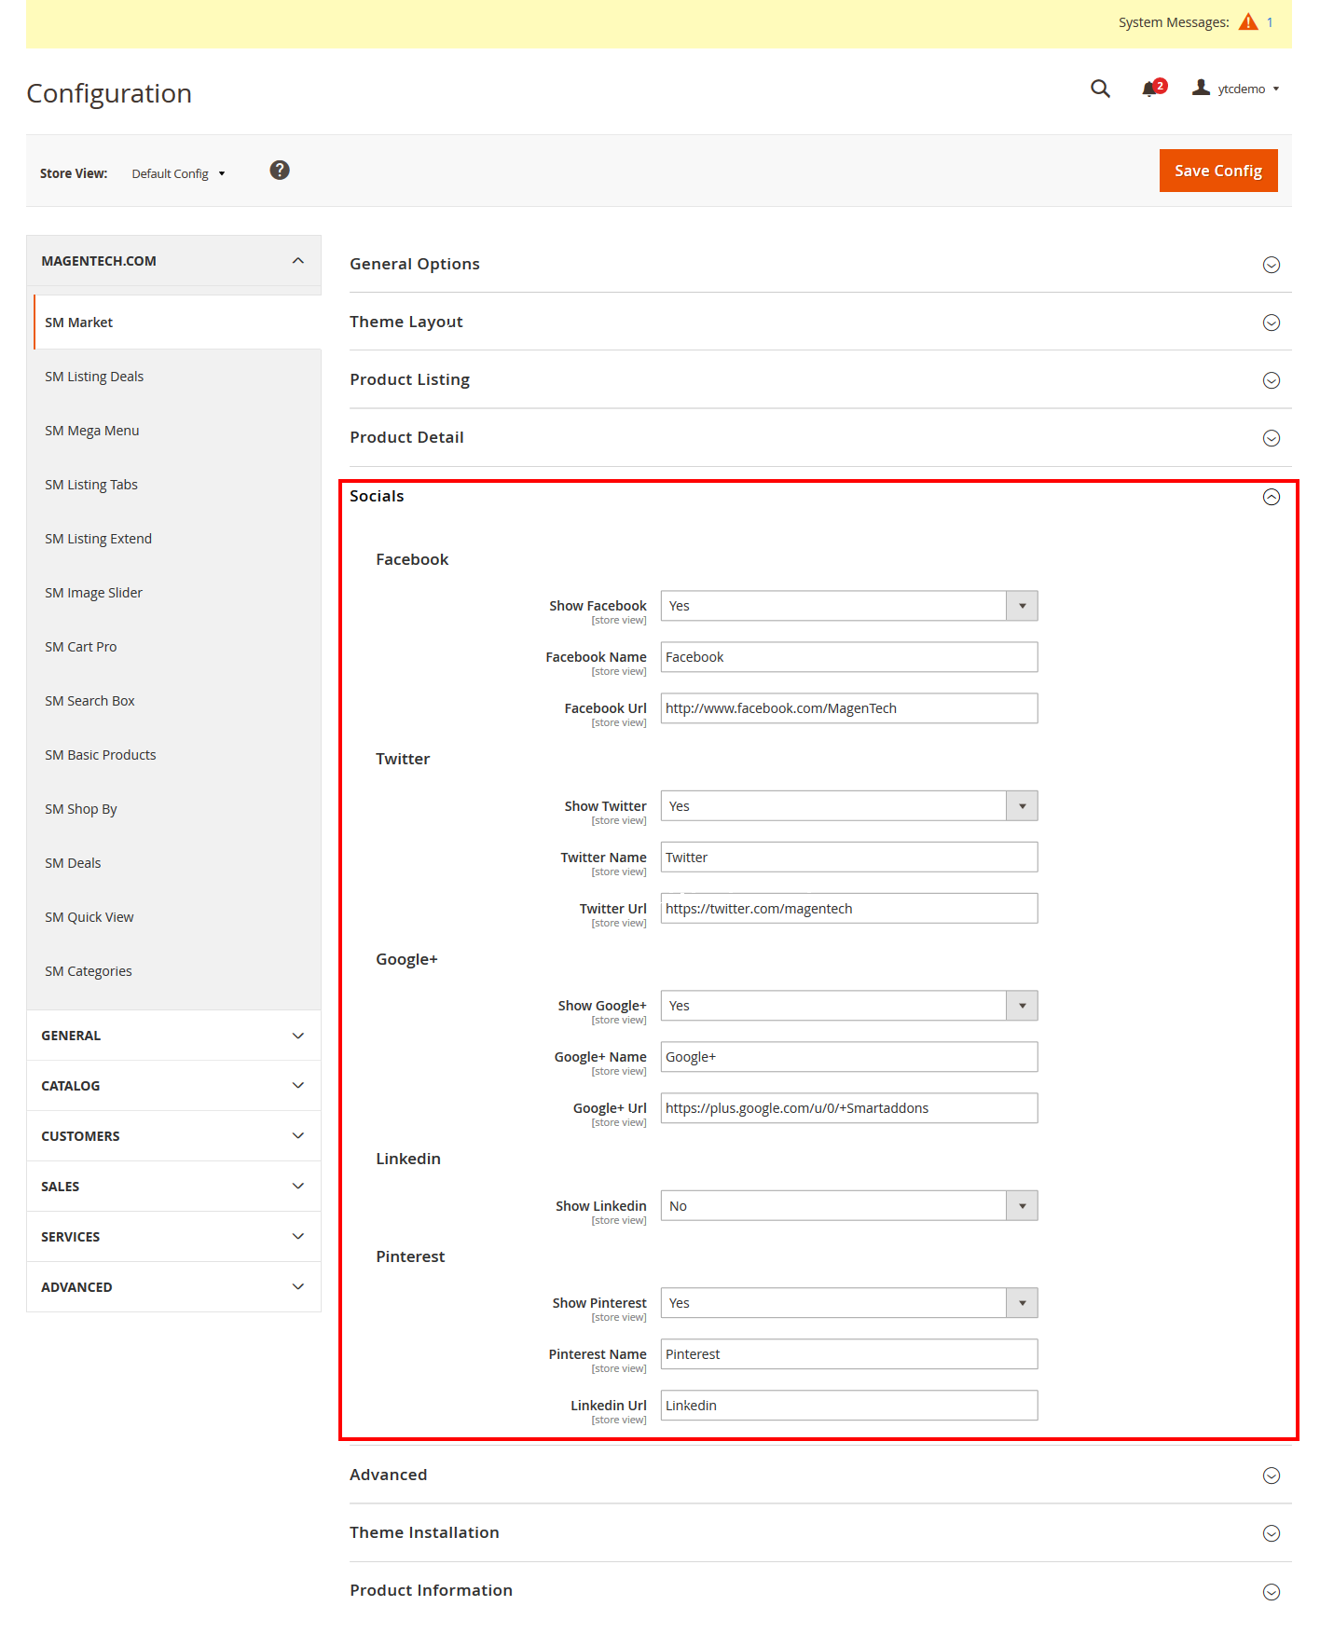Open SM Quick View settings
The height and width of the screenshot is (1647, 1320).
(173, 917)
